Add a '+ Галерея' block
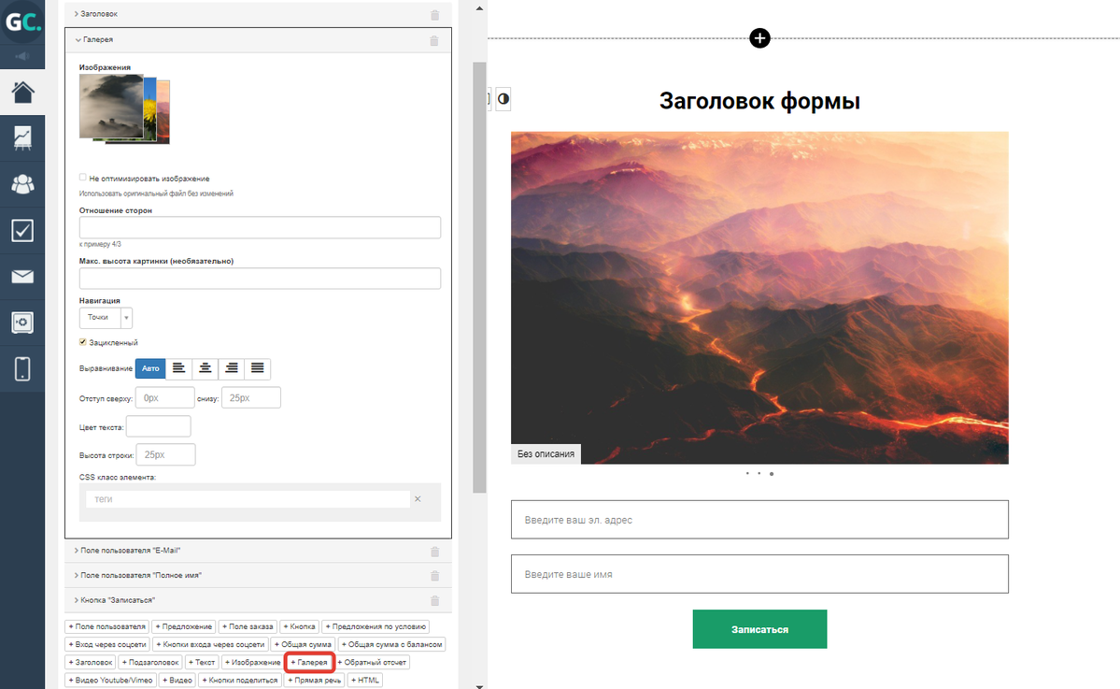The height and width of the screenshot is (689, 1120). point(309,662)
